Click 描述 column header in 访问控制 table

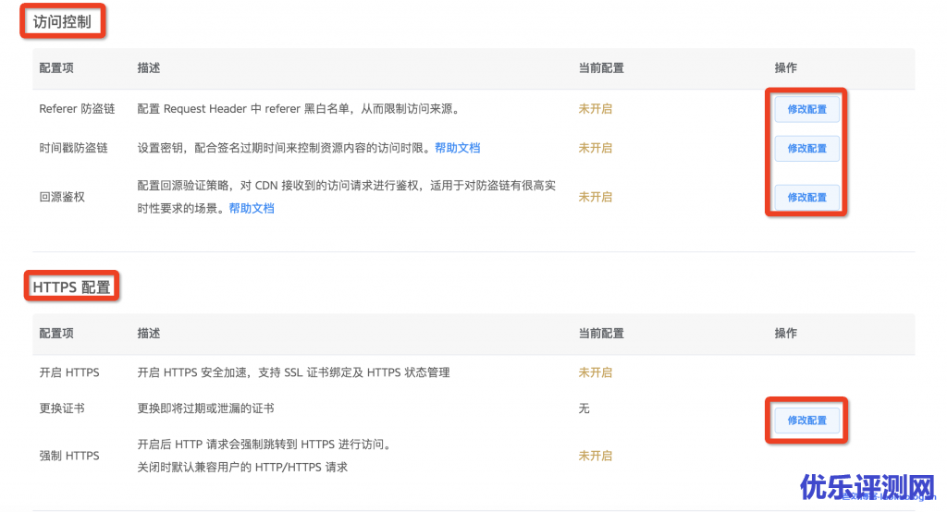click(x=149, y=68)
